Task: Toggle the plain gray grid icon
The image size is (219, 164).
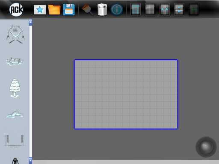Action: pos(150,9)
